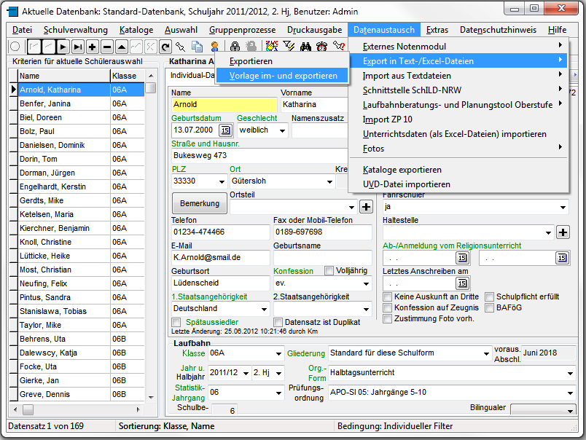586x440 pixels.
Task: Check the Datensatz ist Duplikat box
Action: [x=278, y=322]
